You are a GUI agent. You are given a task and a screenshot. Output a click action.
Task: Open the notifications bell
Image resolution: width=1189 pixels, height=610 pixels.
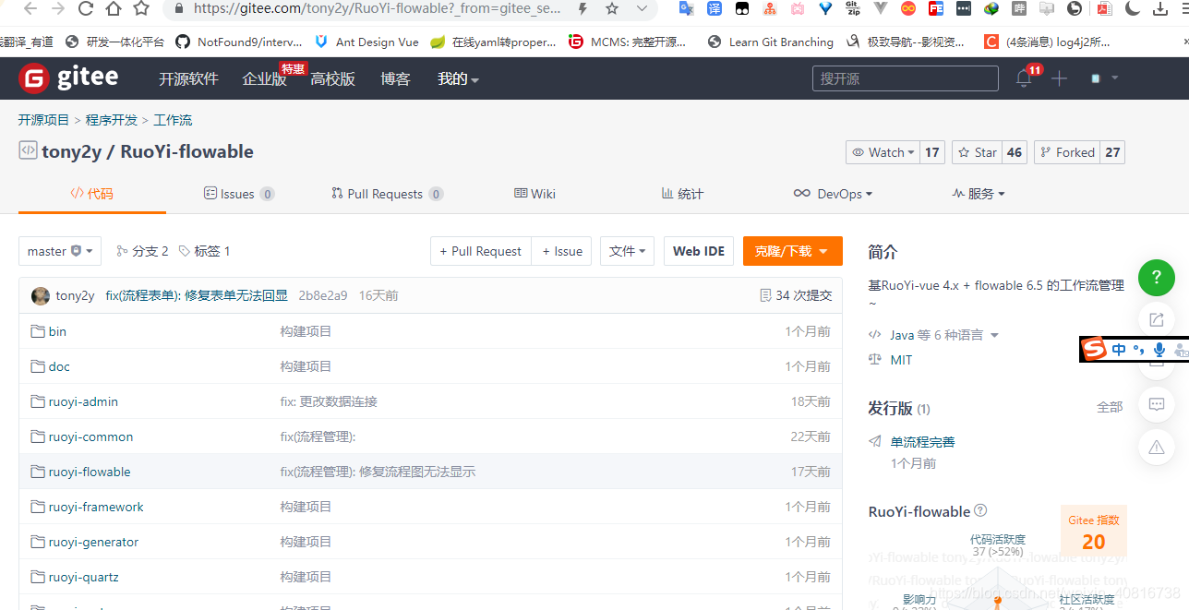pyautogui.click(x=1024, y=78)
